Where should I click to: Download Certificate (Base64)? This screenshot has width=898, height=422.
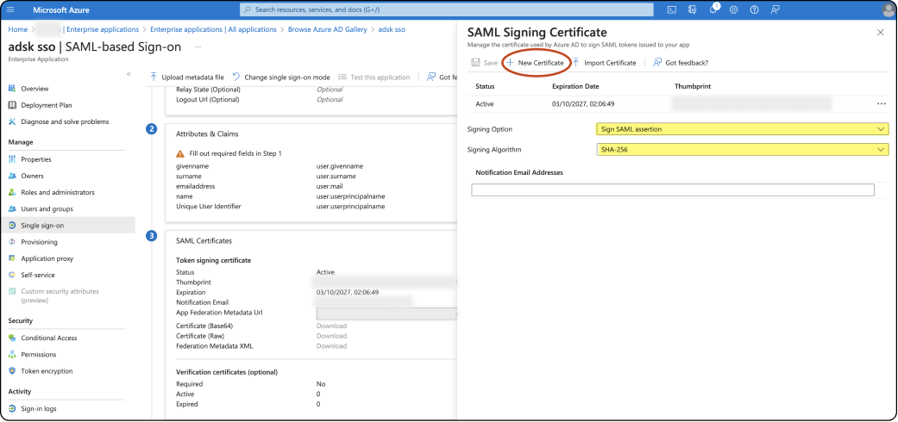(x=331, y=326)
